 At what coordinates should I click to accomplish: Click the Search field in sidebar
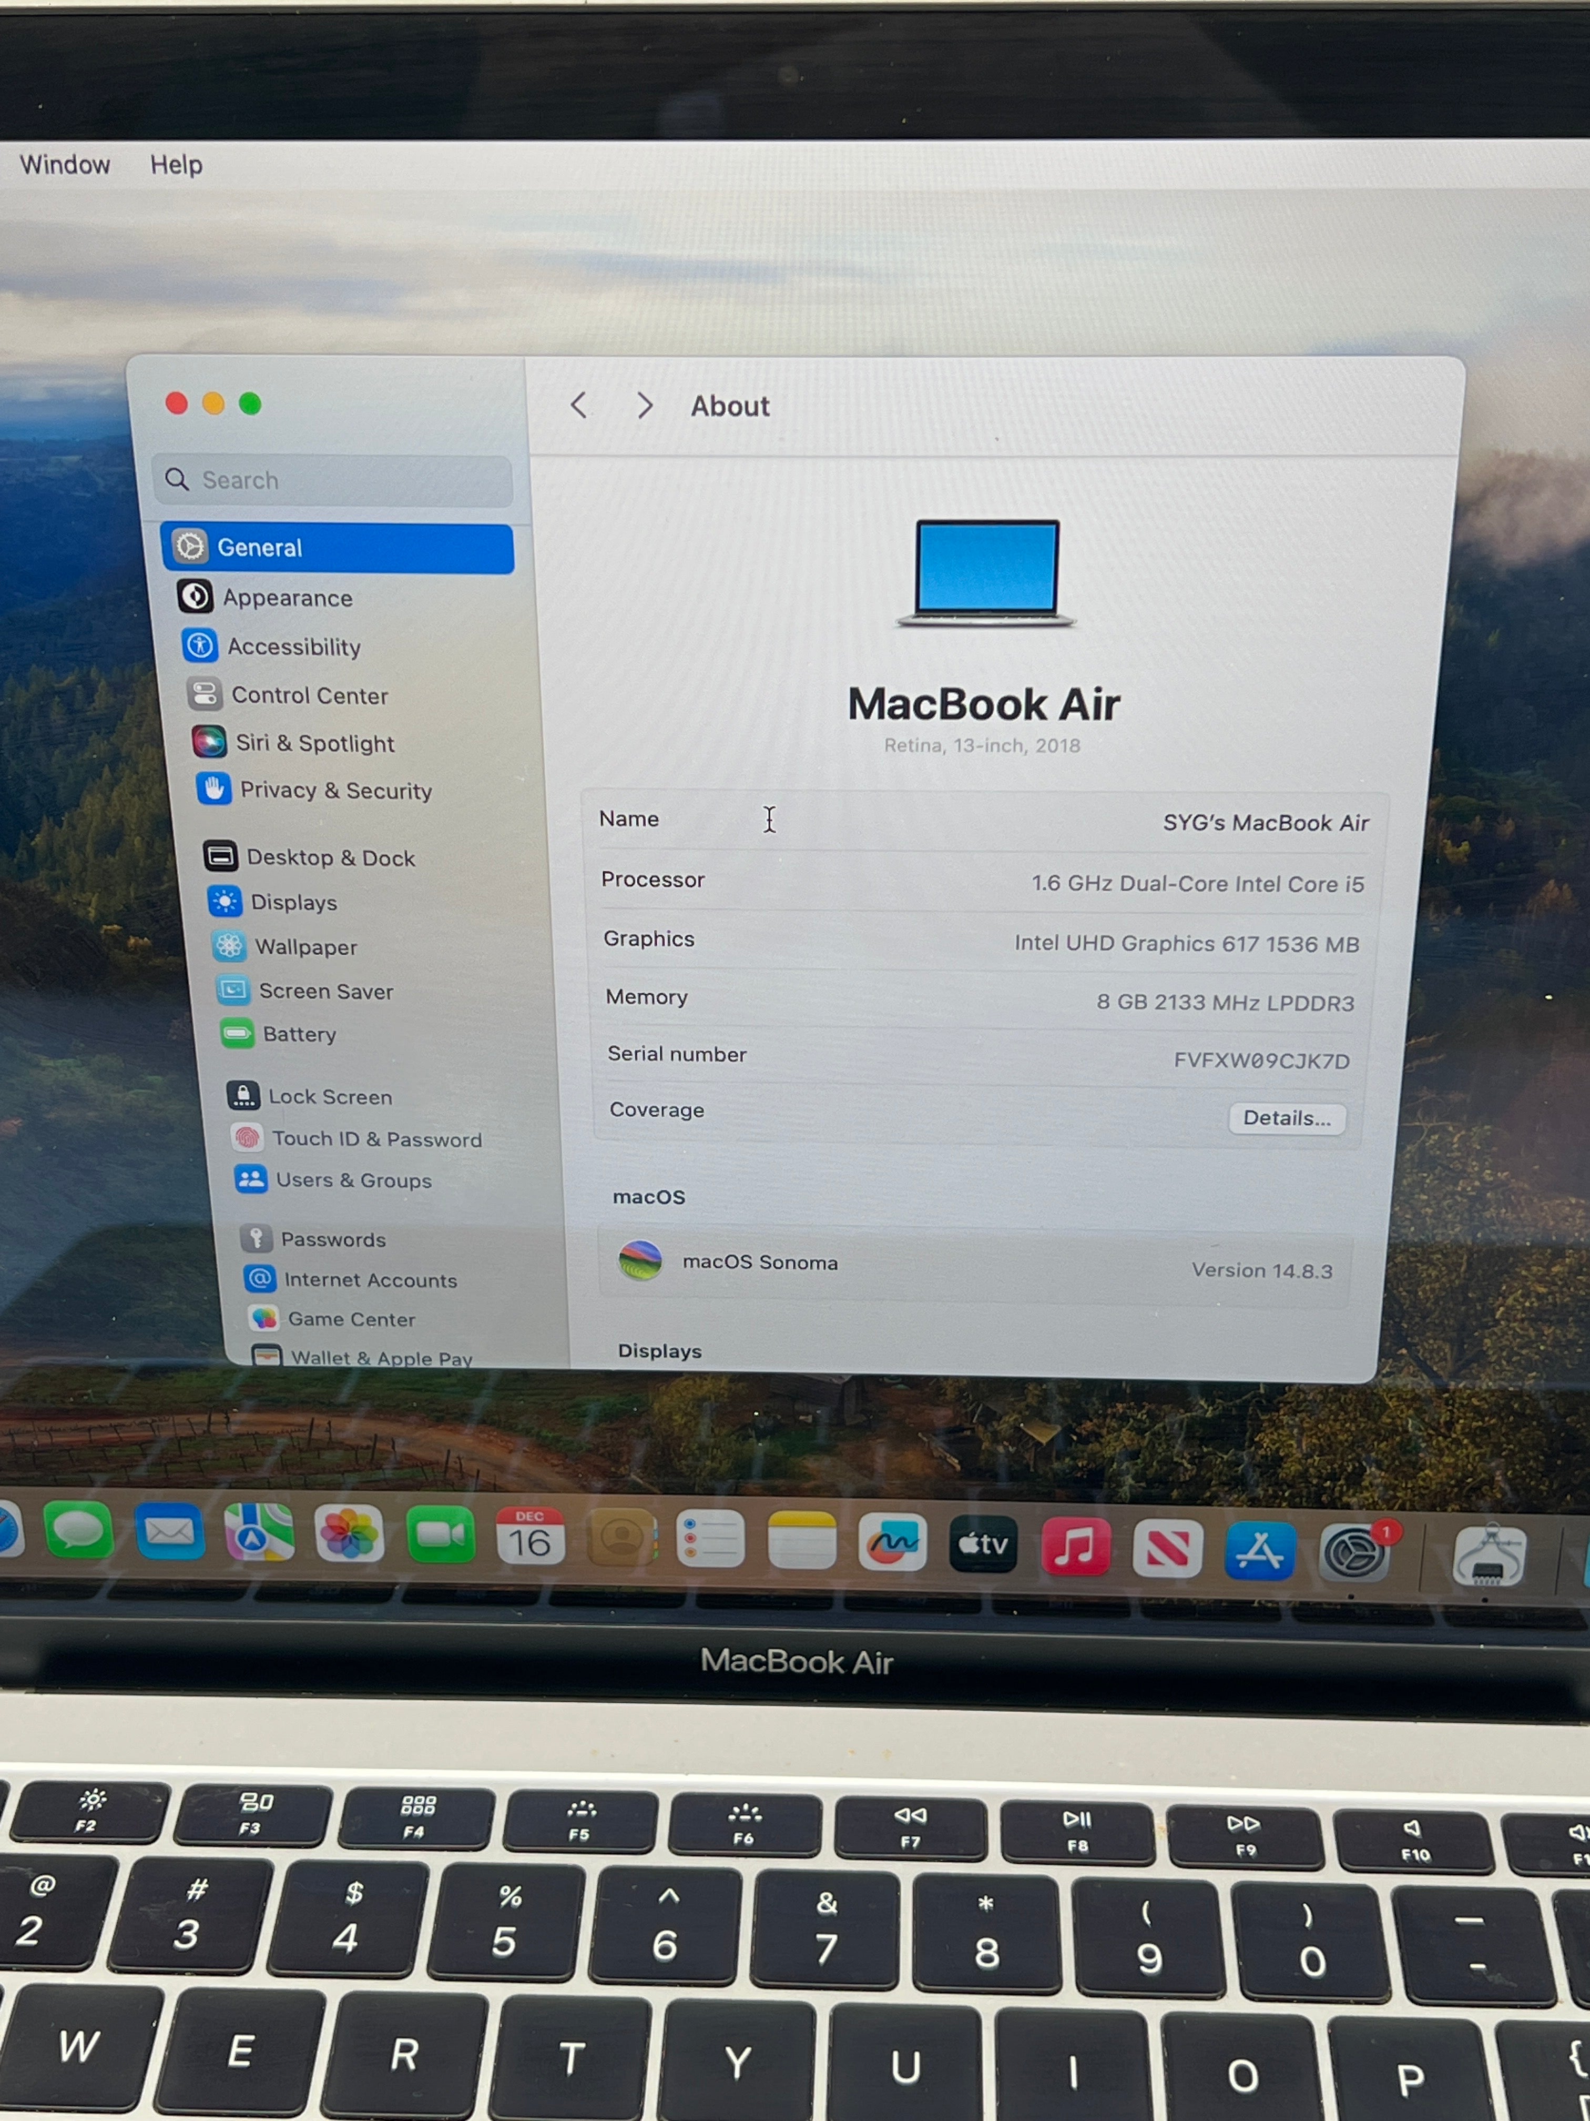(x=333, y=479)
